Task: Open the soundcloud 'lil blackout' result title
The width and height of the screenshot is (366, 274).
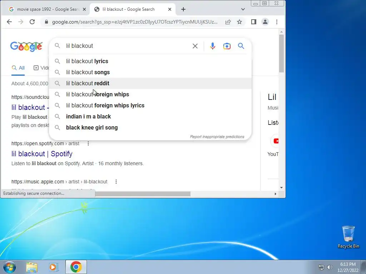Action: click(x=30, y=107)
